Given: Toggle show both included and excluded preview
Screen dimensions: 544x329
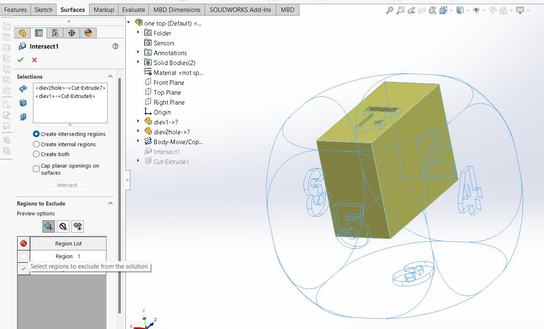Looking at the screenshot, I should click(78, 226).
